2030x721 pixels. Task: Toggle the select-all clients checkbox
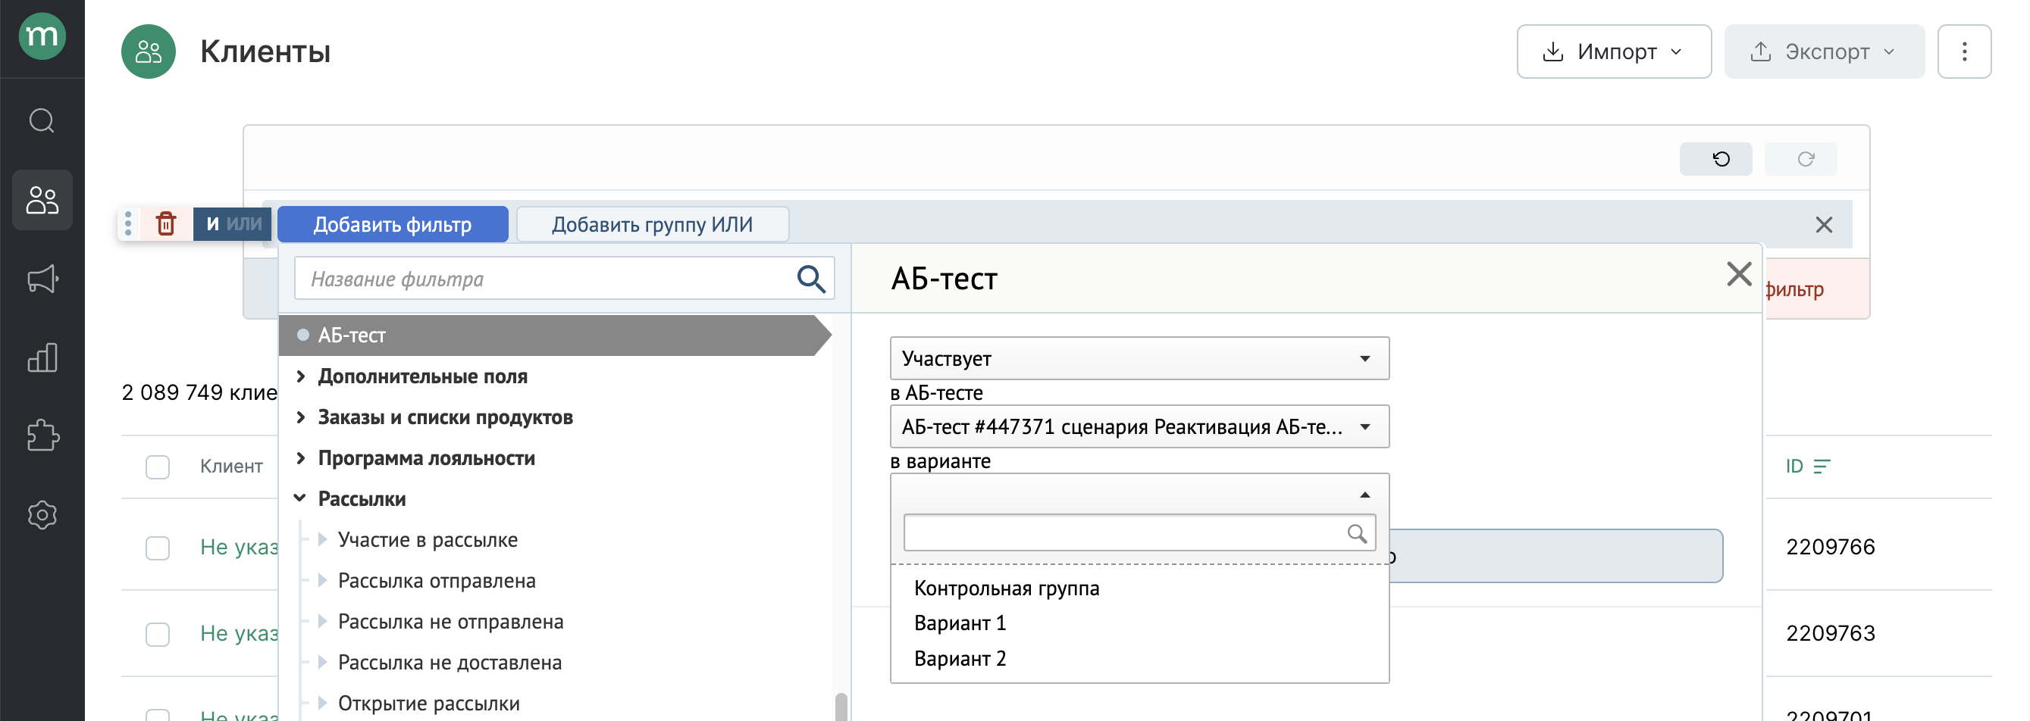pyautogui.click(x=158, y=467)
